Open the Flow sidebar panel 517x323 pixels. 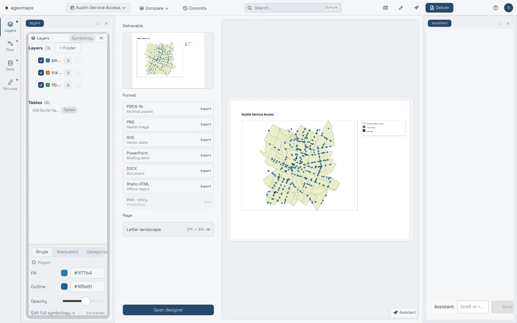click(x=10, y=46)
